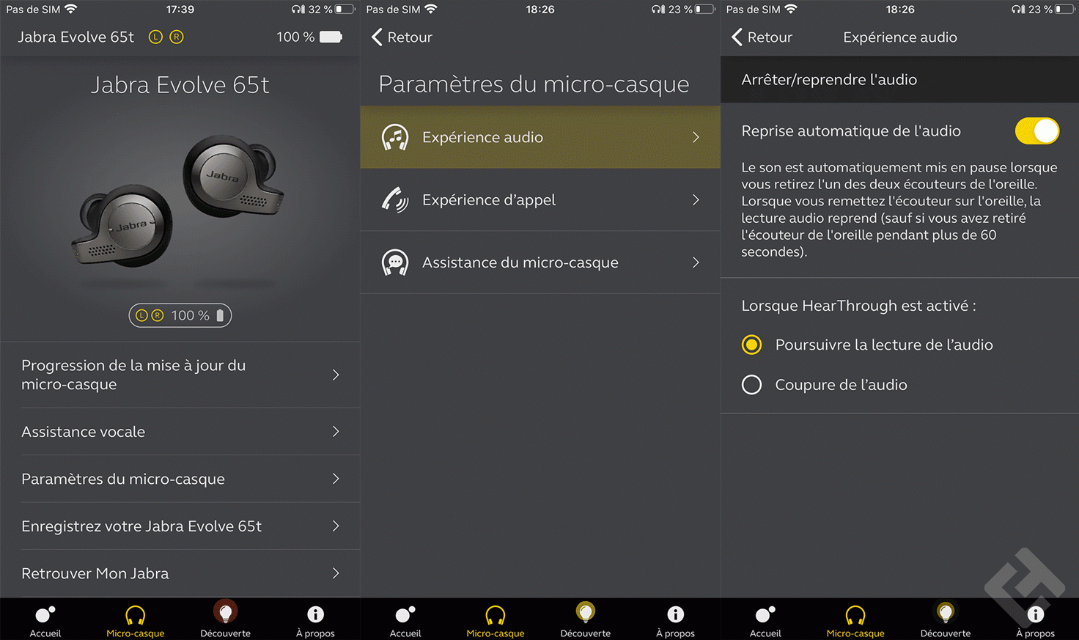Viewport: 1079px width, 640px height.
Task: Select Poursuivre la lecture de l'audio radio
Action: [x=751, y=345]
